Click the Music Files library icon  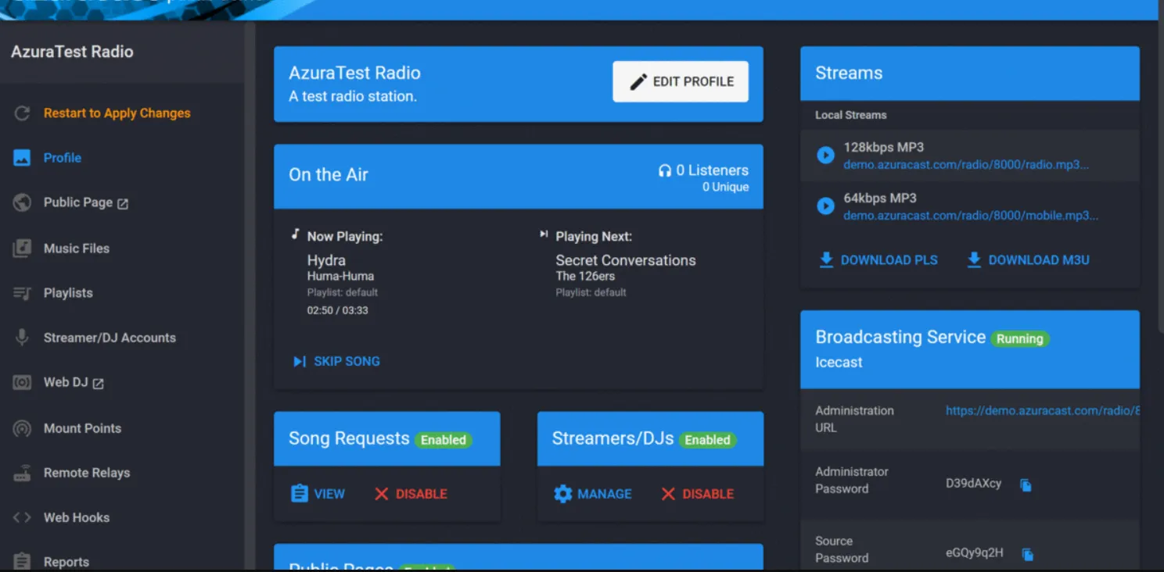22,248
